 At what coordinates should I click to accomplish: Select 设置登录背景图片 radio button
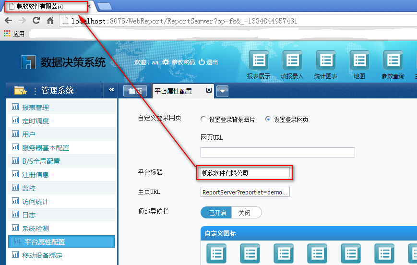pos(203,119)
